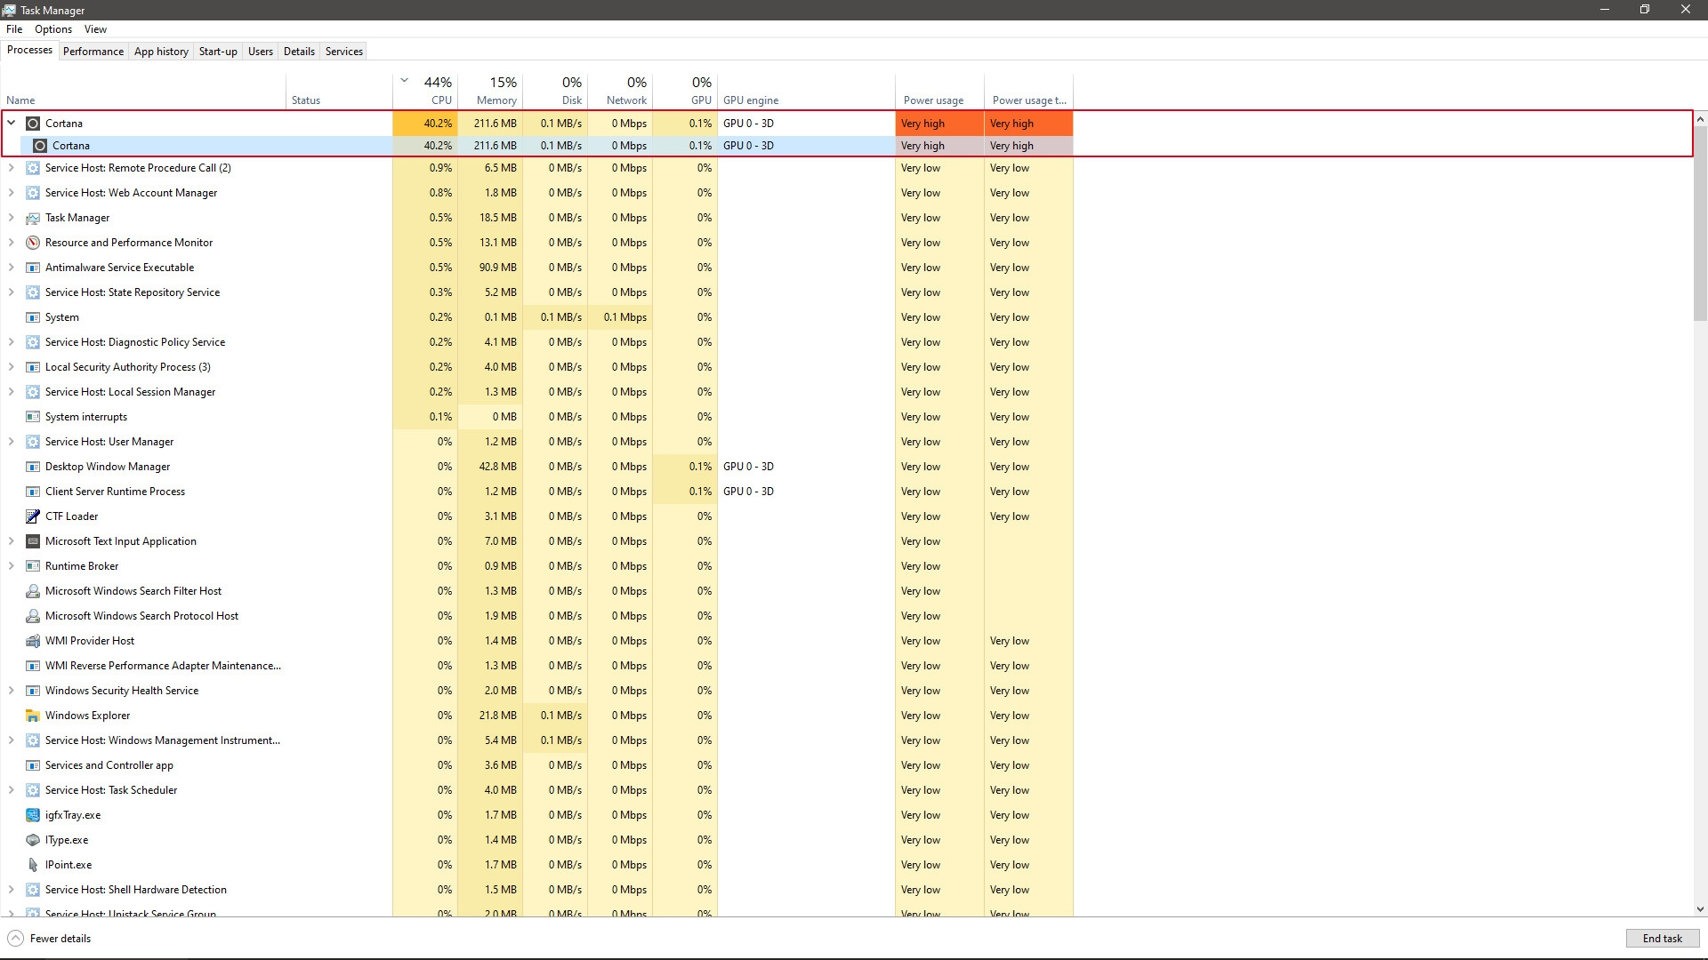Expand the System process tree

[x=12, y=316]
